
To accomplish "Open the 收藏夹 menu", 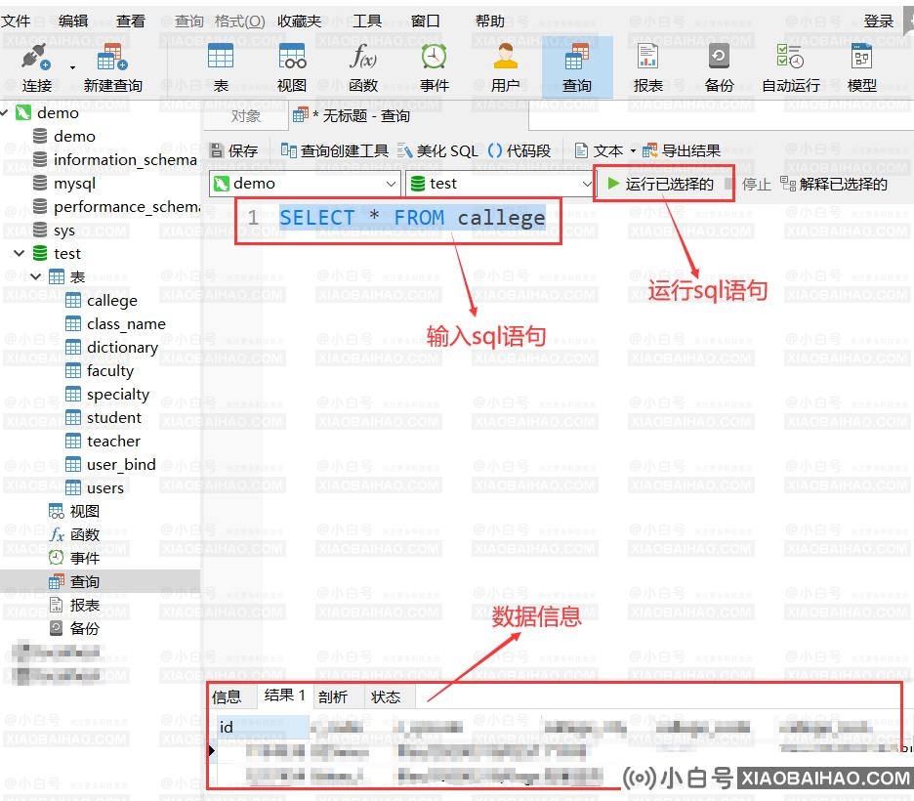I will pos(300,21).
